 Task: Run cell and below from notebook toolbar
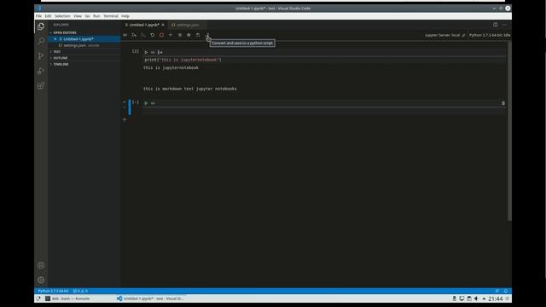click(x=143, y=35)
